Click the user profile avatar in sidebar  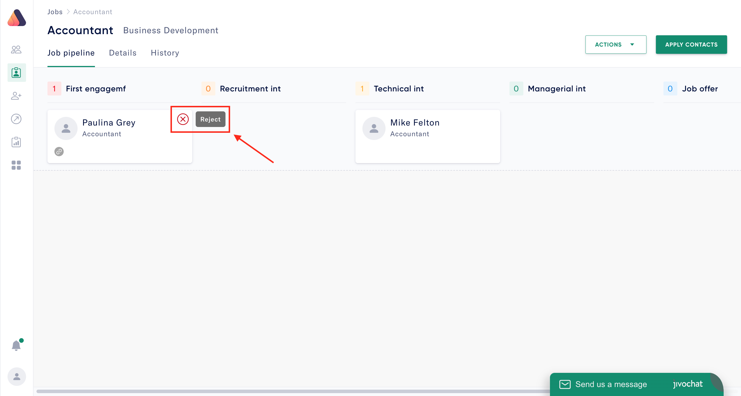(x=16, y=376)
